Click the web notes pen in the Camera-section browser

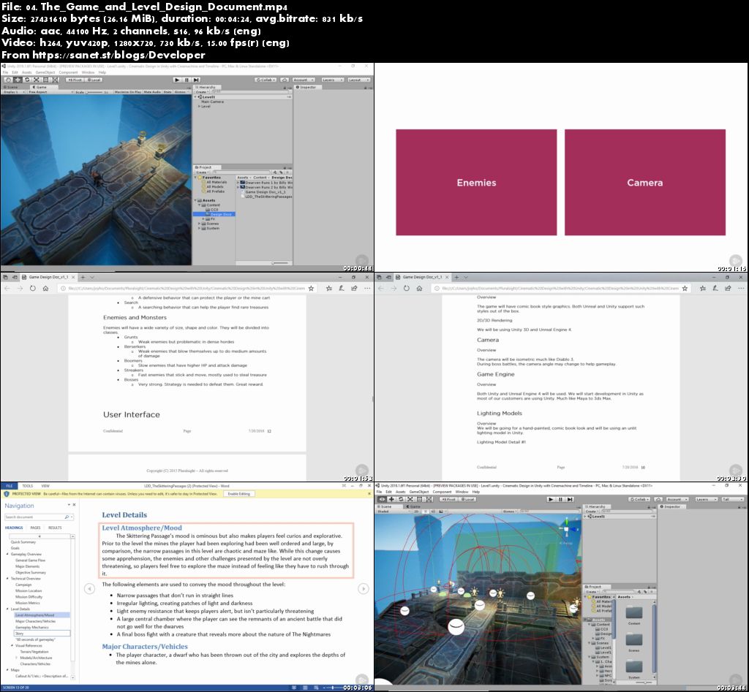(x=715, y=288)
